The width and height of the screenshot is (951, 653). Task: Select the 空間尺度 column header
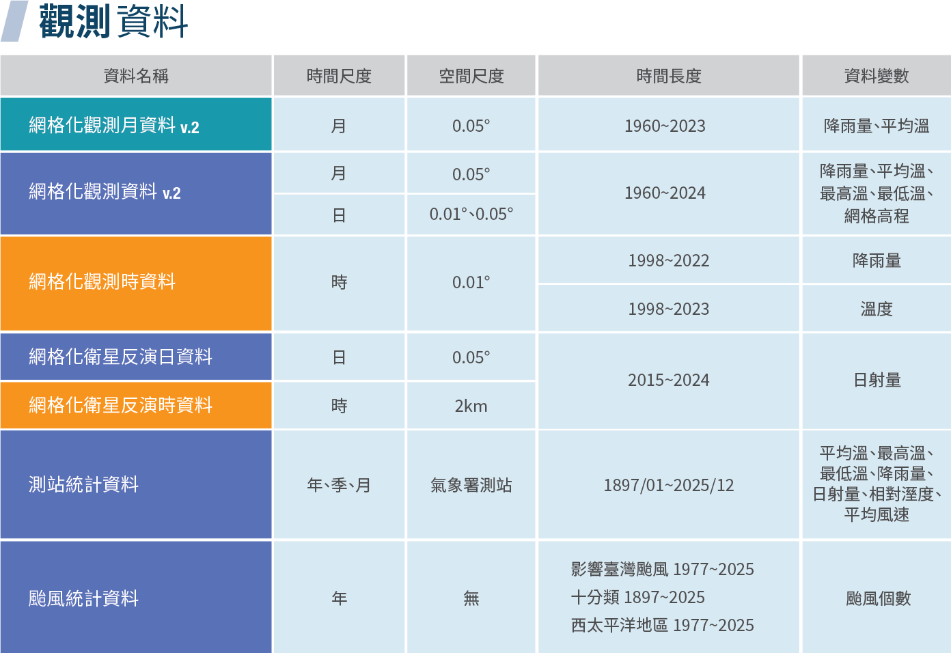[471, 76]
